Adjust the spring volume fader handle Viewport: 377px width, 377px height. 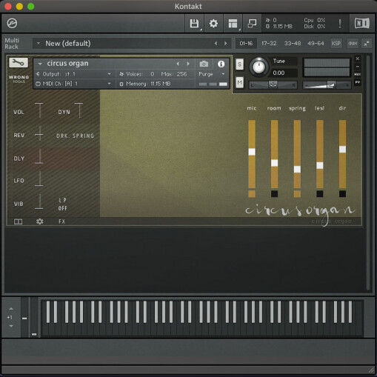coord(297,169)
